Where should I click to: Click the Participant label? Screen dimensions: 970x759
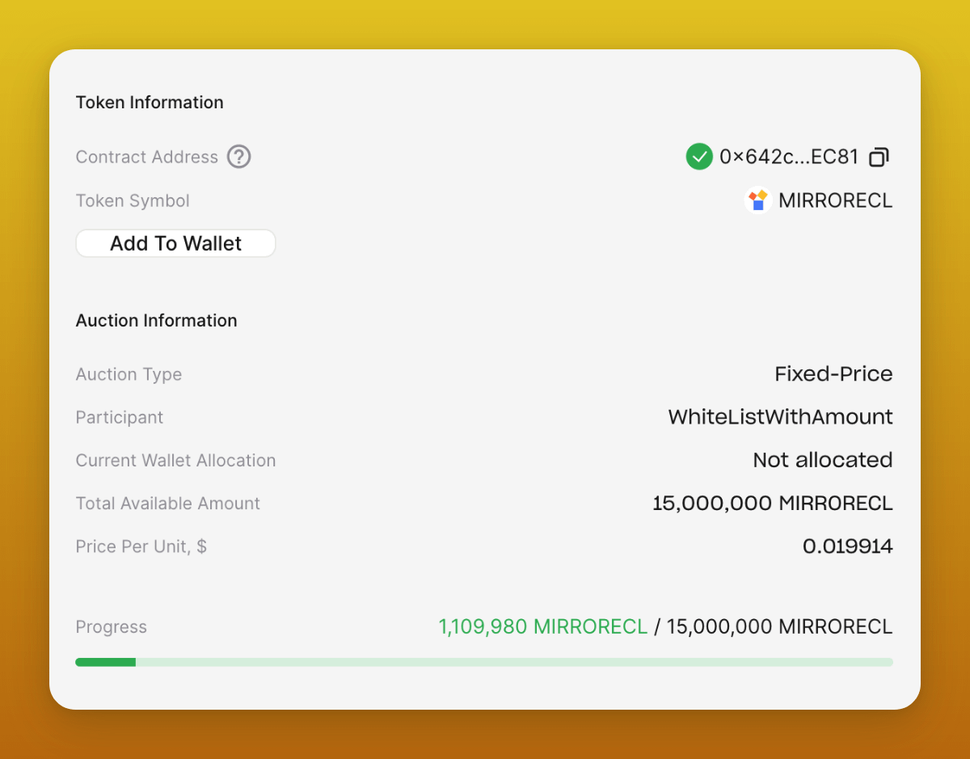click(x=120, y=417)
